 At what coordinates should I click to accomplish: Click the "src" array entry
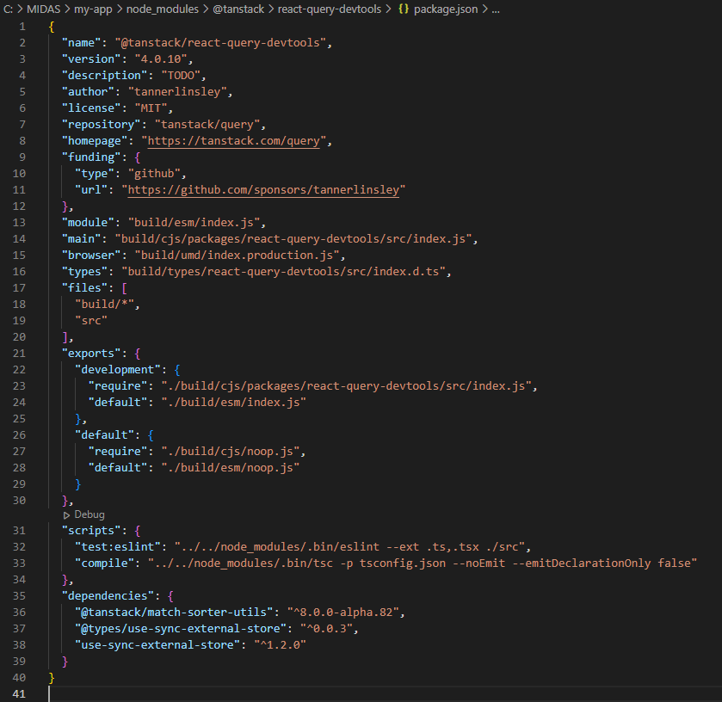point(91,321)
